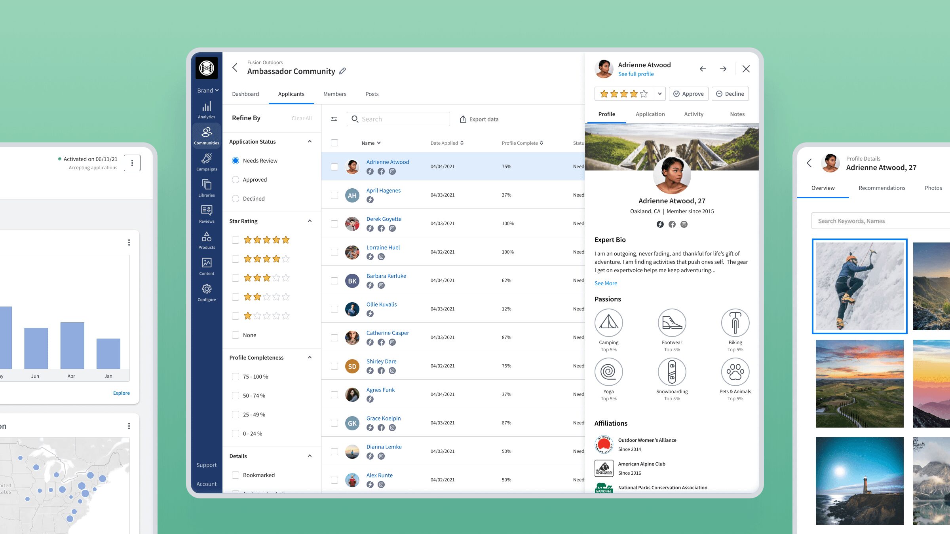Viewport: 950px width, 534px height.
Task: Select the Declined status filter
Action: pos(236,199)
